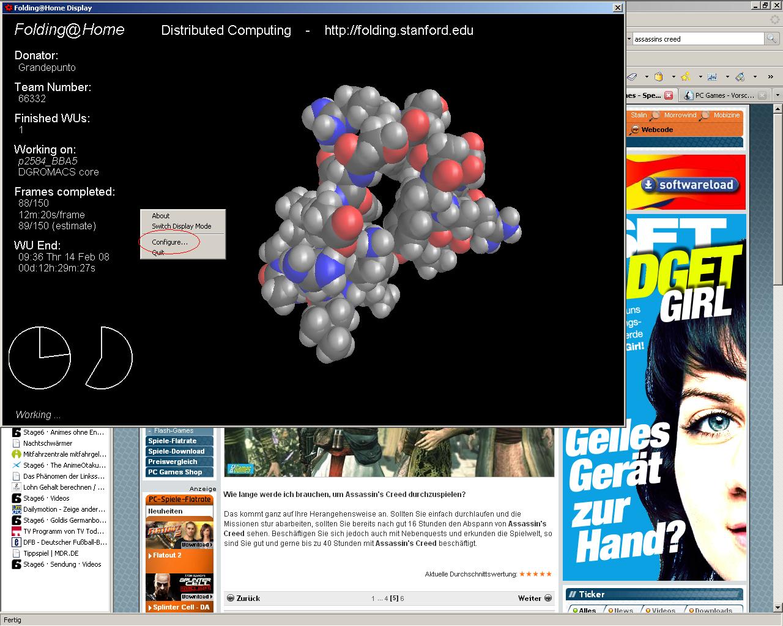Select Quit in the context menu
The width and height of the screenshot is (783, 626).
click(x=182, y=252)
